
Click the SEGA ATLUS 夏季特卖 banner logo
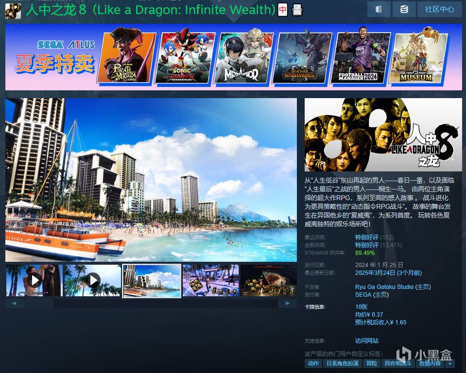point(55,57)
